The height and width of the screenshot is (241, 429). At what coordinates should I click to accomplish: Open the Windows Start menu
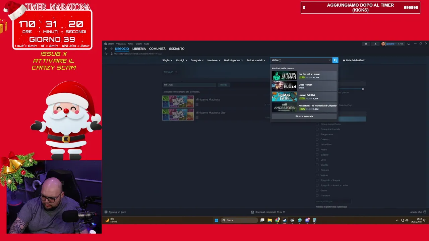[x=216, y=220]
